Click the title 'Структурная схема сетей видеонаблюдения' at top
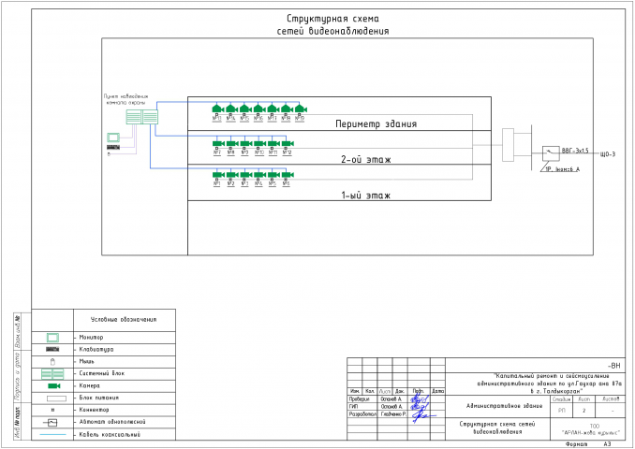635x449 pixels. click(x=332, y=24)
